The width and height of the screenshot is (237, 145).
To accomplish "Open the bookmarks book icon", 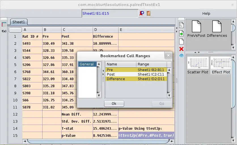I will click(x=149, y=13).
